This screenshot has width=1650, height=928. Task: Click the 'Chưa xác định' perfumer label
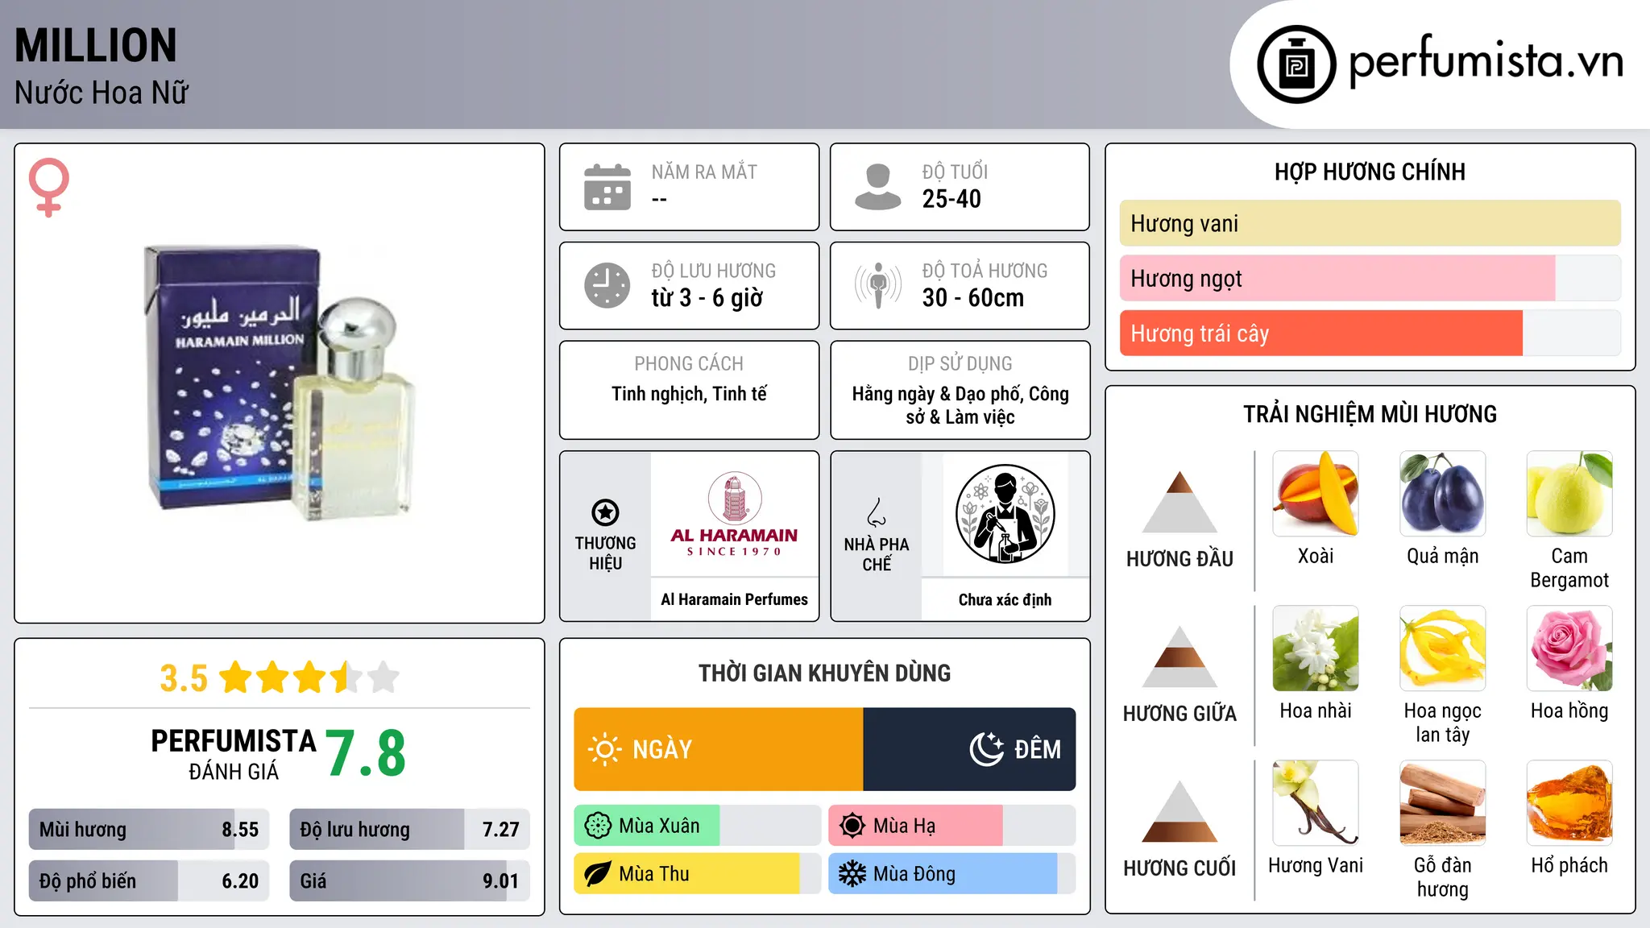tap(1005, 599)
